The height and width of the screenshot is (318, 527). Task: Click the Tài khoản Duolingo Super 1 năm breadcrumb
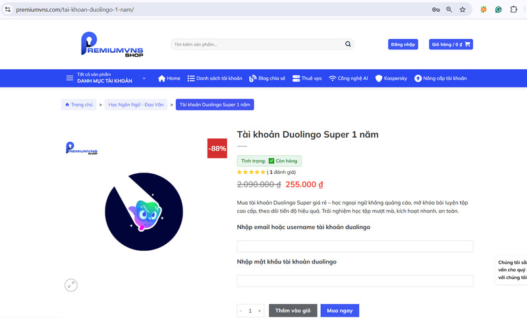tap(215, 105)
